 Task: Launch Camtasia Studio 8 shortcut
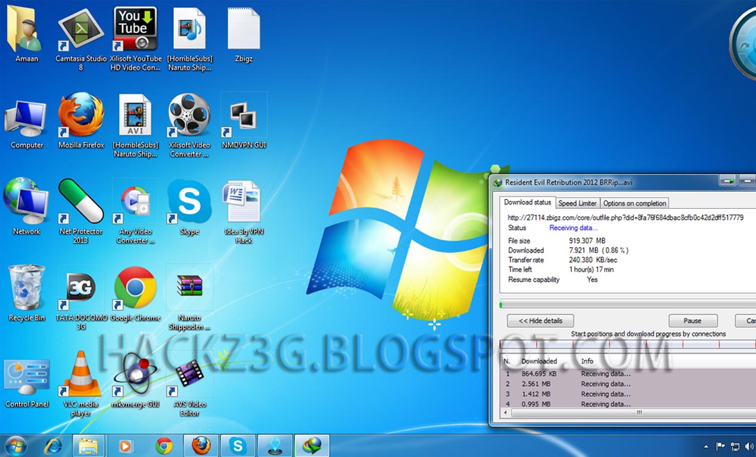pyautogui.click(x=81, y=39)
